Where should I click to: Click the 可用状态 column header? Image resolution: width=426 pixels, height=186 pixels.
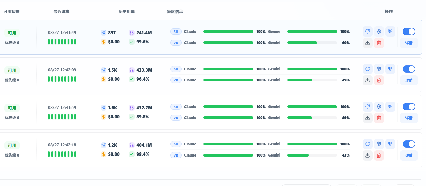pos(11,12)
